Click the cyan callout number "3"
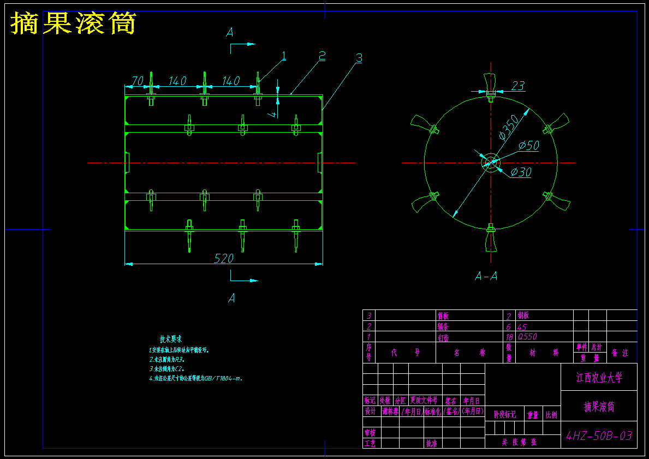Image resolution: width=649 pixels, height=459 pixels. pos(359,58)
